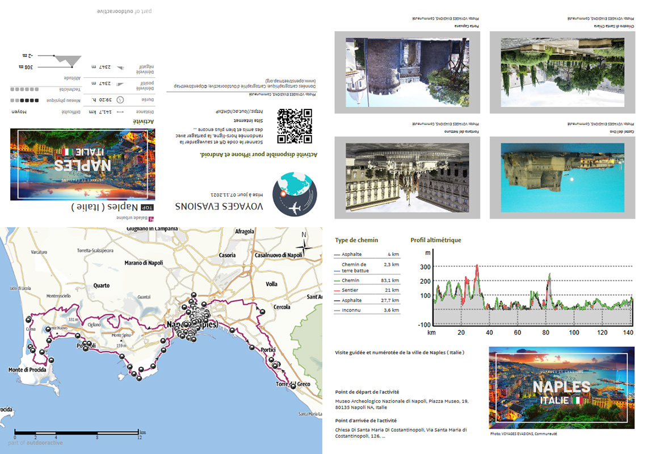Viewport: 647px width, 454px height.
Task: Click the purple Balade urbaine category icon
Action: (151, 218)
